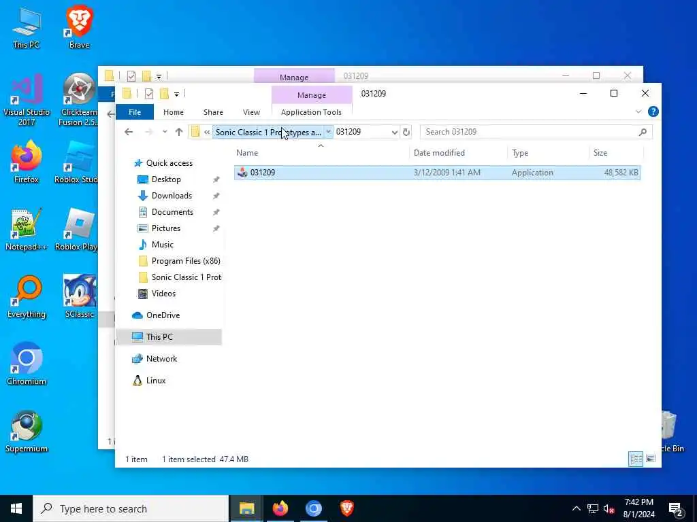The width and height of the screenshot is (697, 522).
Task: Select the Clickteam Fusion 2.5 desktop icon
Action: pos(78,99)
